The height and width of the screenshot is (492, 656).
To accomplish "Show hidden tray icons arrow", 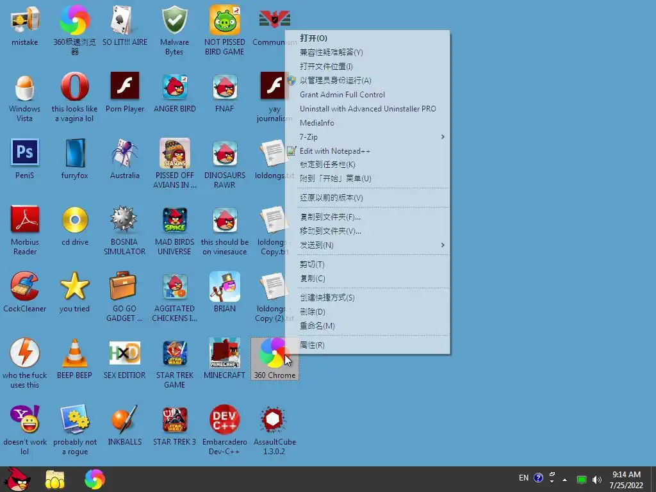I will point(565,480).
